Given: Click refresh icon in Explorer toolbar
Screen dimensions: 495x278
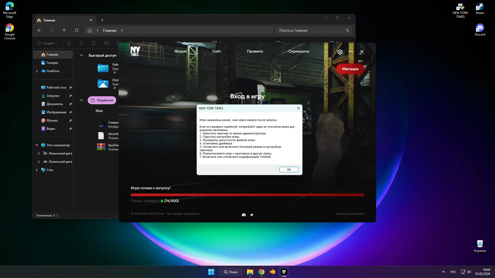Looking at the screenshot, I should coord(77,30).
